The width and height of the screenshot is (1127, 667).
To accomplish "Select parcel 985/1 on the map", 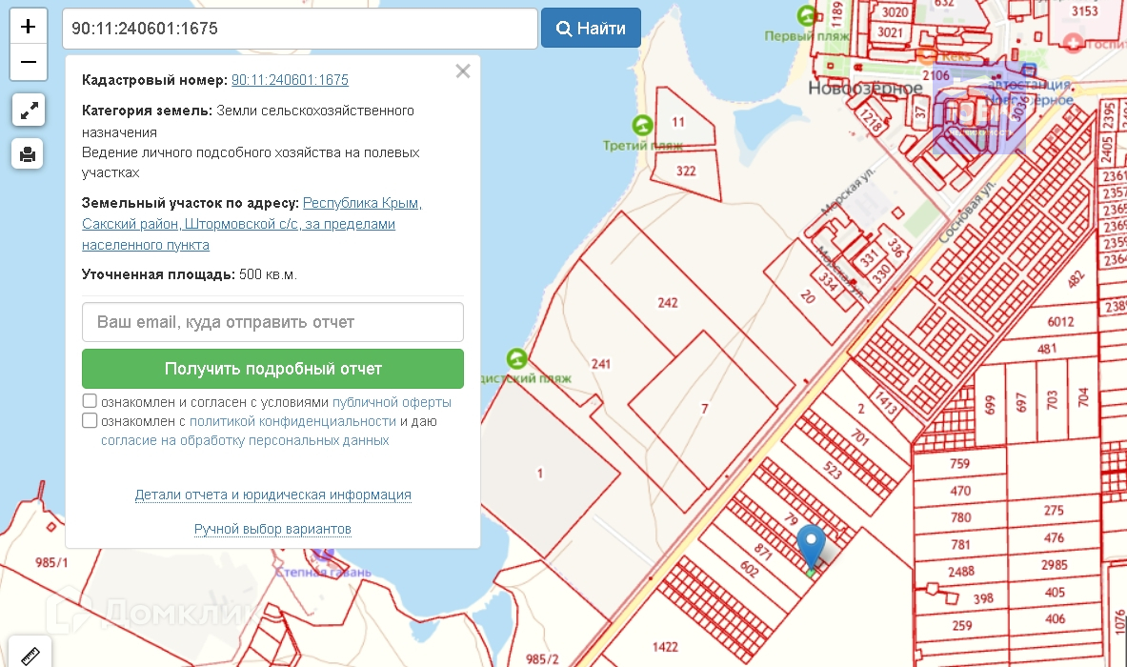I will tap(51, 562).
